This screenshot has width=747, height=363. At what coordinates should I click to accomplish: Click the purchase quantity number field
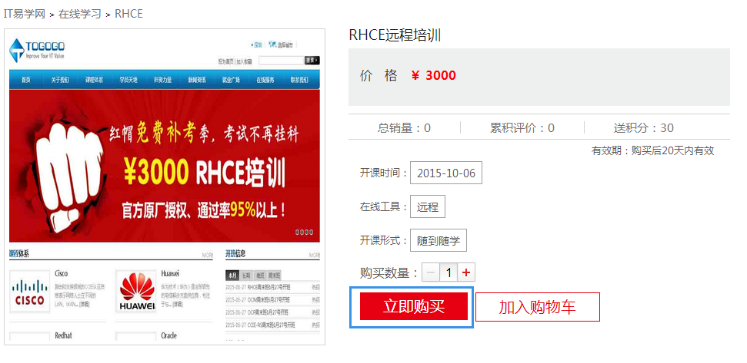(x=449, y=272)
